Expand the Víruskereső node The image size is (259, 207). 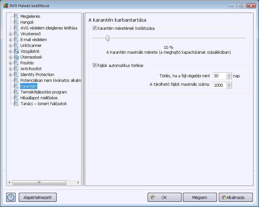(10, 34)
